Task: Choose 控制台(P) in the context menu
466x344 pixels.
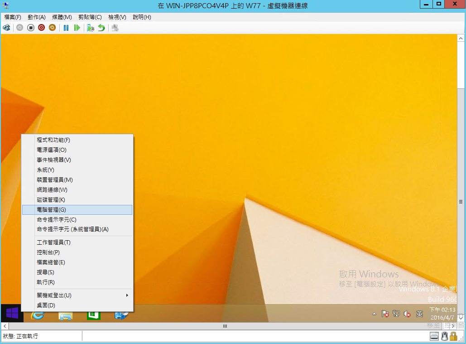Action: (x=77, y=252)
